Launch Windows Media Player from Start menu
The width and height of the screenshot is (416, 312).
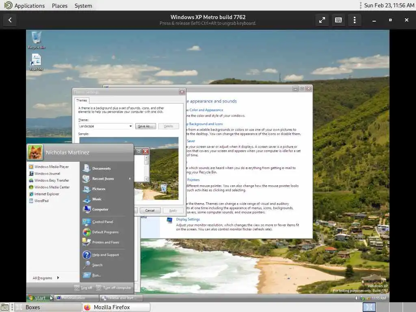click(x=49, y=167)
